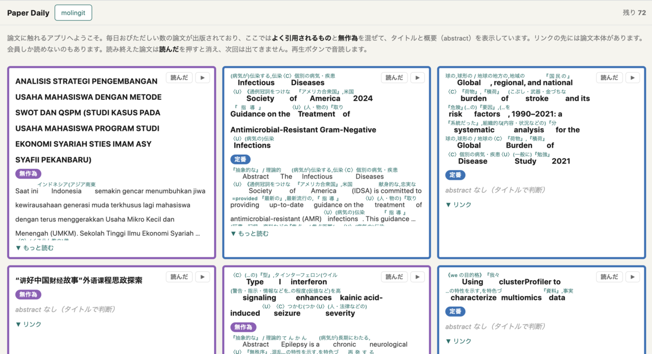Expand もっと読む on Infectious Diseases paper

click(x=250, y=233)
